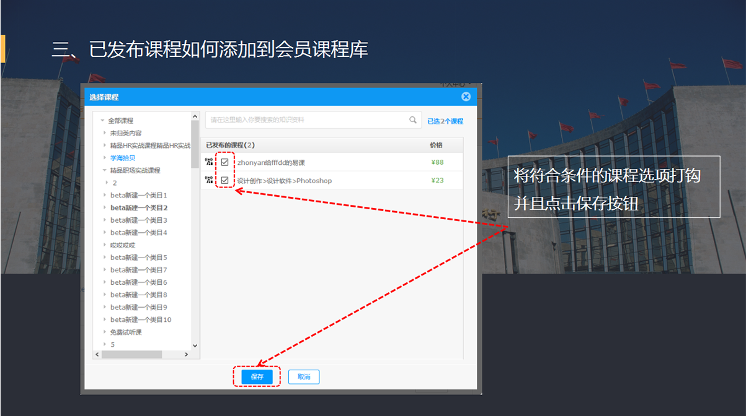Click the 保存 button

pyautogui.click(x=257, y=376)
